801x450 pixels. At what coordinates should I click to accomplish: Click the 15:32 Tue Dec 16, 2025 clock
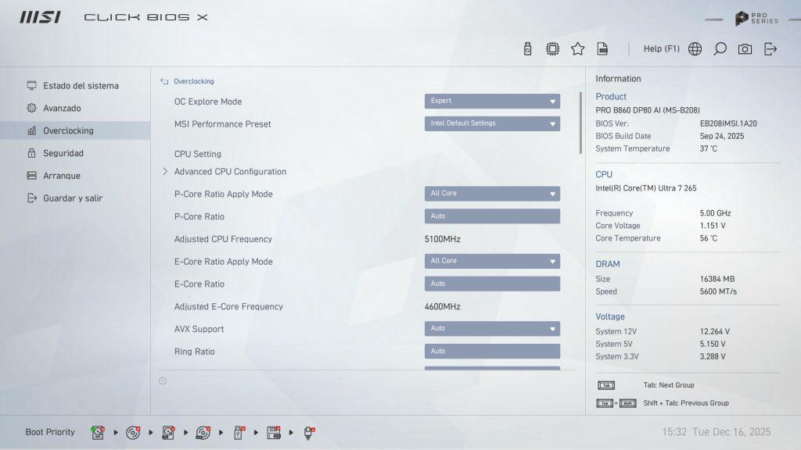(x=717, y=432)
